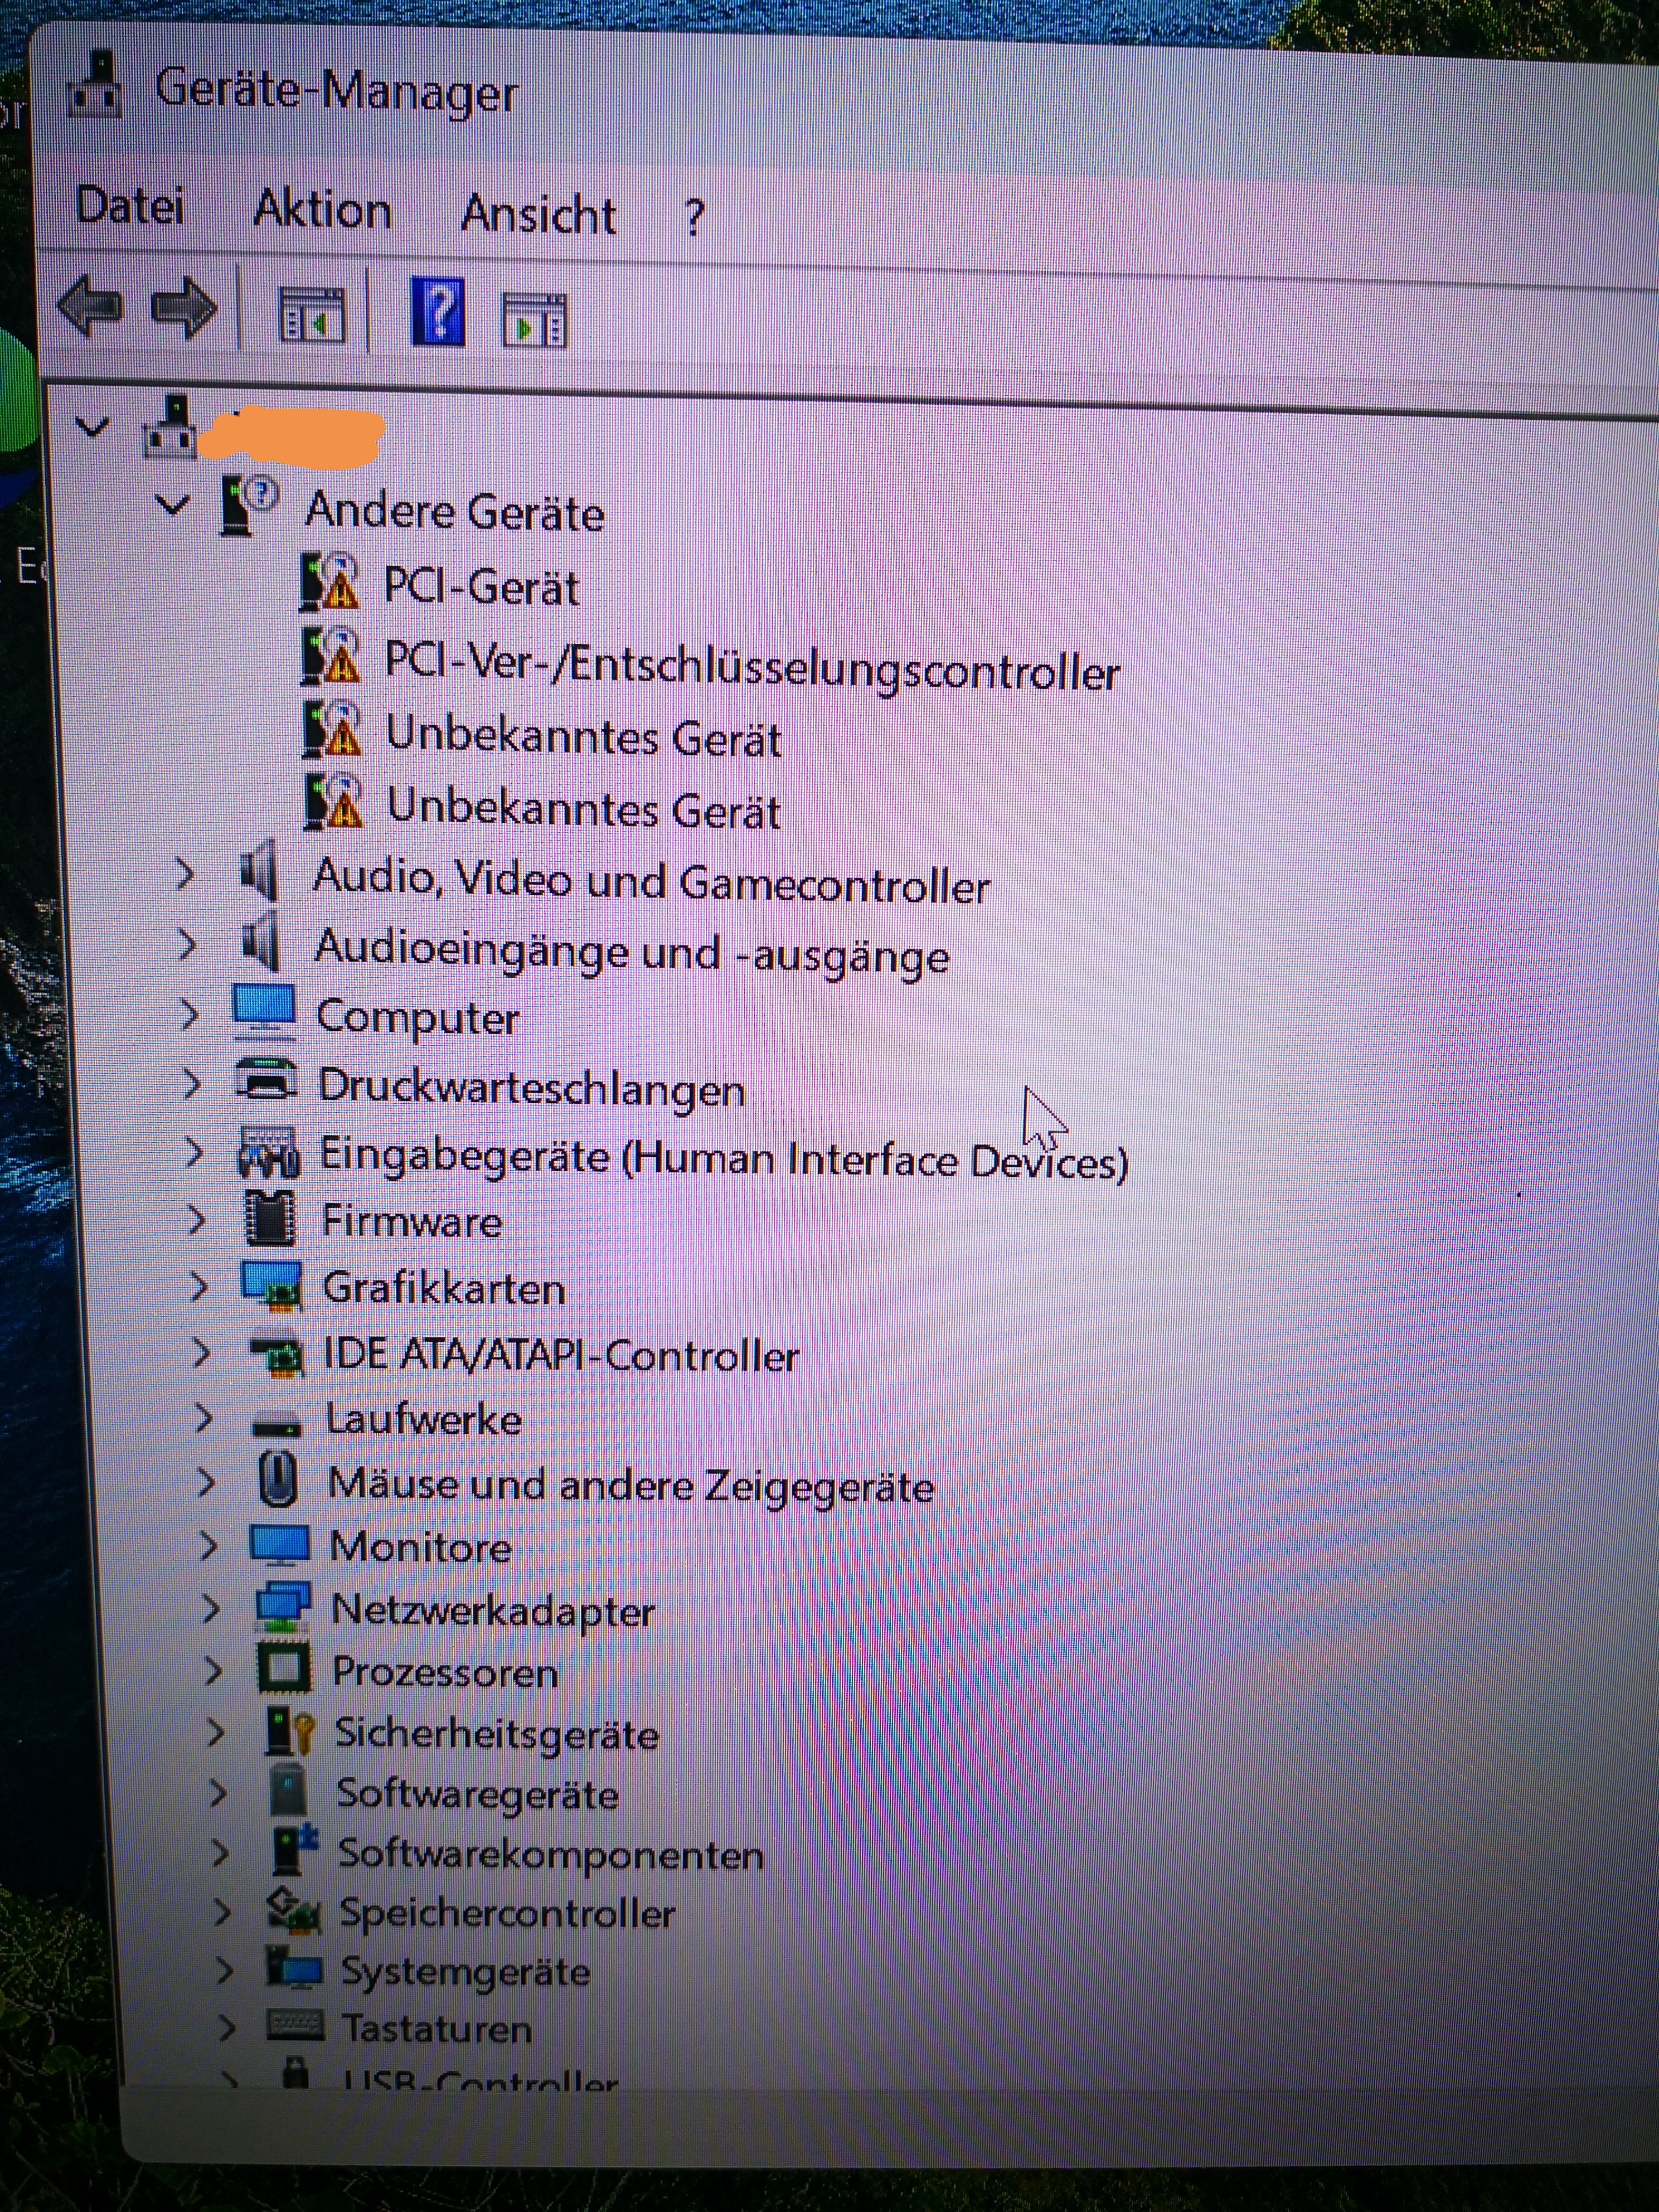Open the Datei menu
The width and height of the screenshot is (1659, 2212).
pyautogui.click(x=130, y=205)
